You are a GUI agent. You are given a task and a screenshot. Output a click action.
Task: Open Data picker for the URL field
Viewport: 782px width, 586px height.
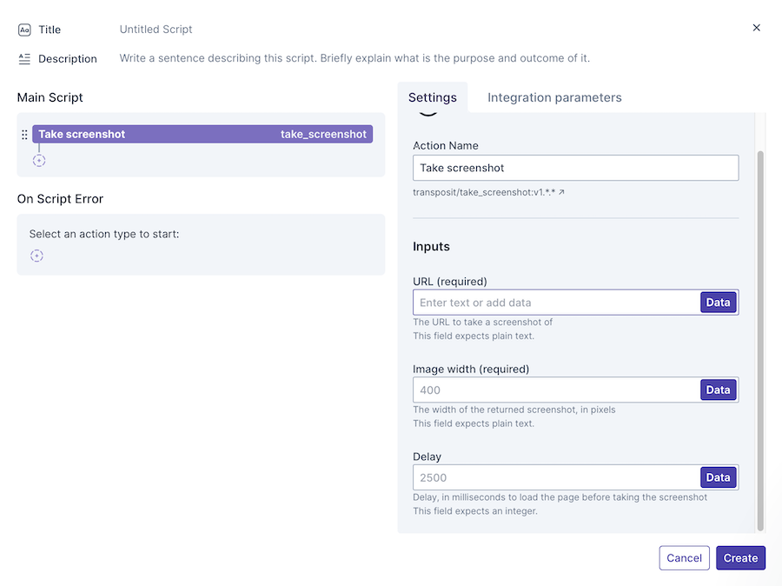click(718, 303)
